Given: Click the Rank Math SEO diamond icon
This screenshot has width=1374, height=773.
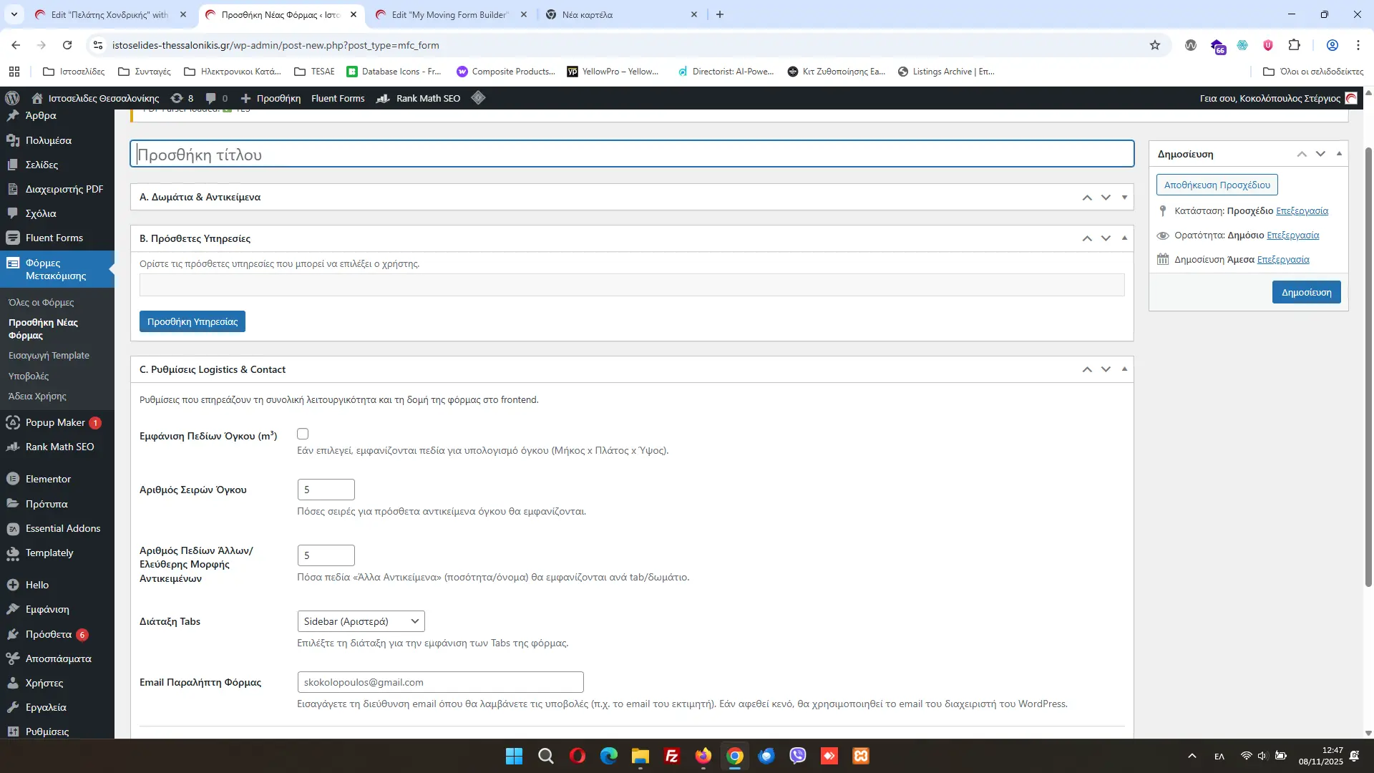Looking at the screenshot, I should click(479, 98).
